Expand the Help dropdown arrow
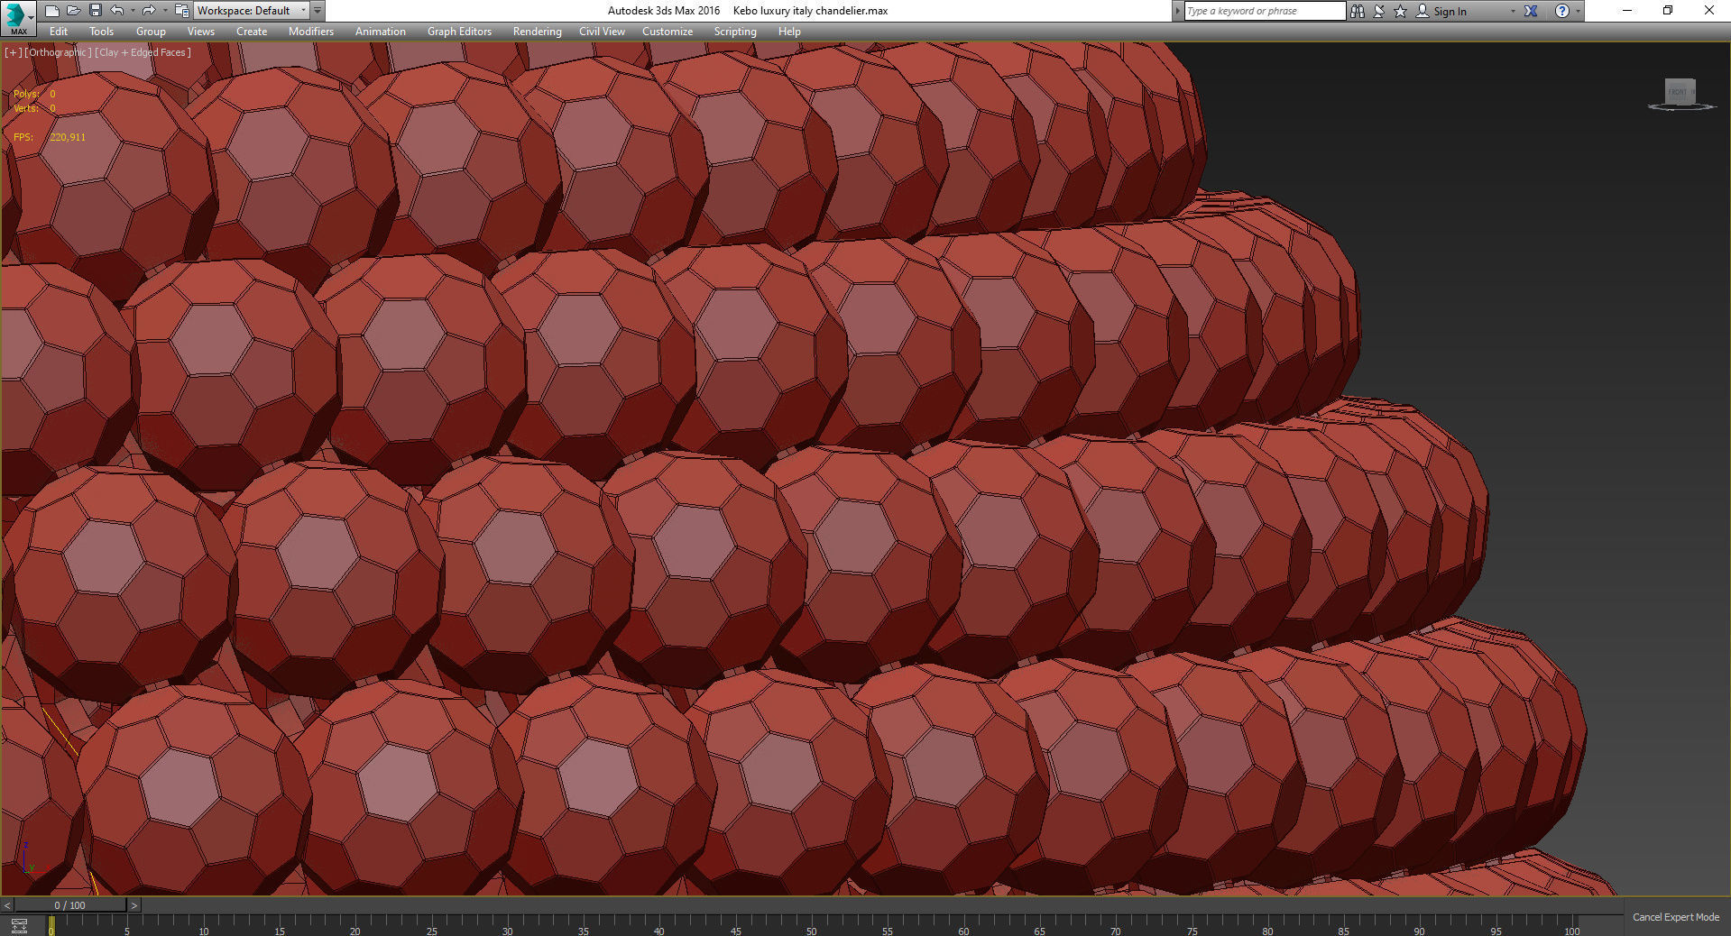Screen dimensions: 1731x936 (x=1578, y=11)
